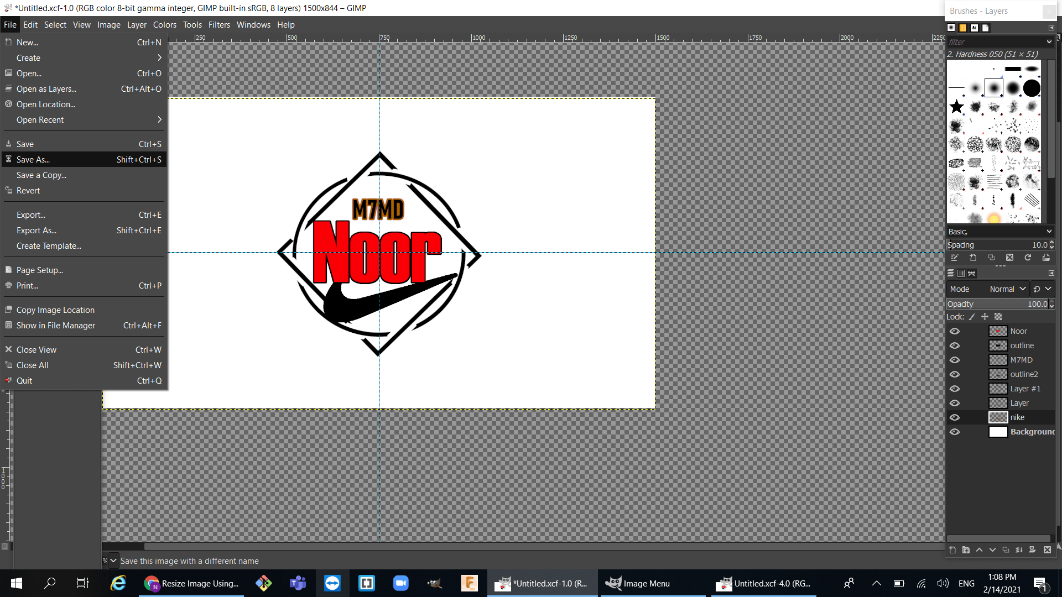Viewport: 1062px width, 597px height.
Task: Open the Fonts dock tab
Action: [974, 28]
